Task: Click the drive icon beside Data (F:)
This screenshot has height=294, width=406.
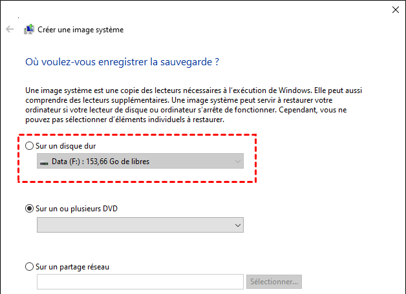Action: 44,162
